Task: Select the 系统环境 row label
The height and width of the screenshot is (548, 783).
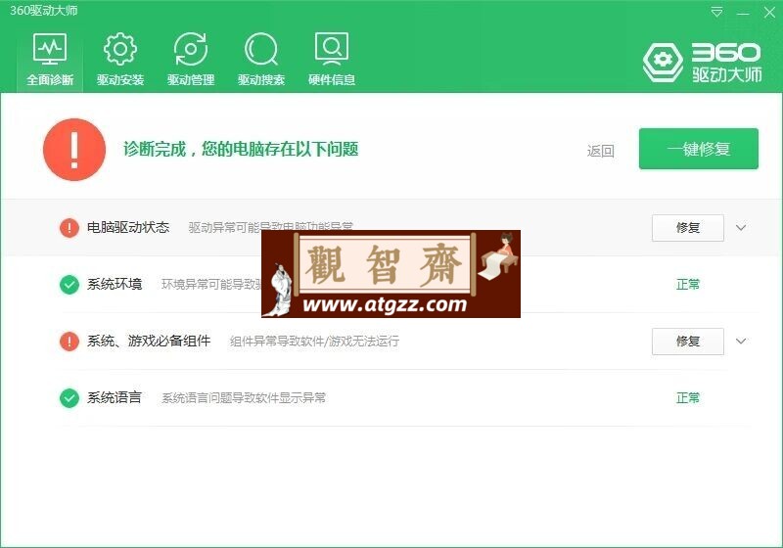Action: [x=115, y=284]
